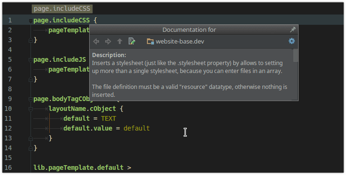Click the page.includeCSS breadcrumb label
Image resolution: width=346 pixels, height=175 pixels.
pos(62,9)
